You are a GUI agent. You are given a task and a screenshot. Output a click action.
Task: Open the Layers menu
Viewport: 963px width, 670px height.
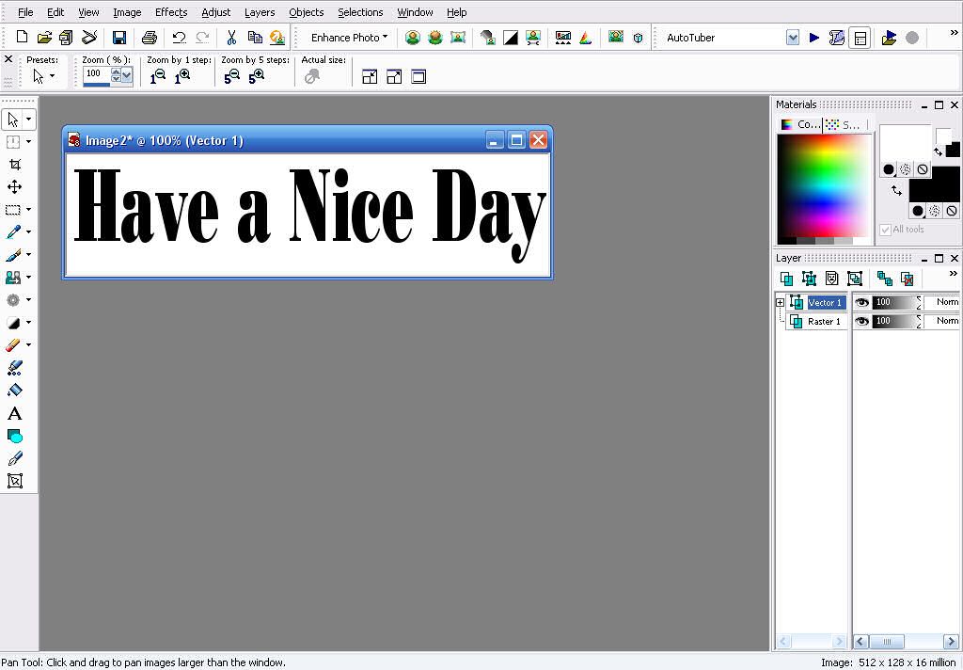coord(260,12)
